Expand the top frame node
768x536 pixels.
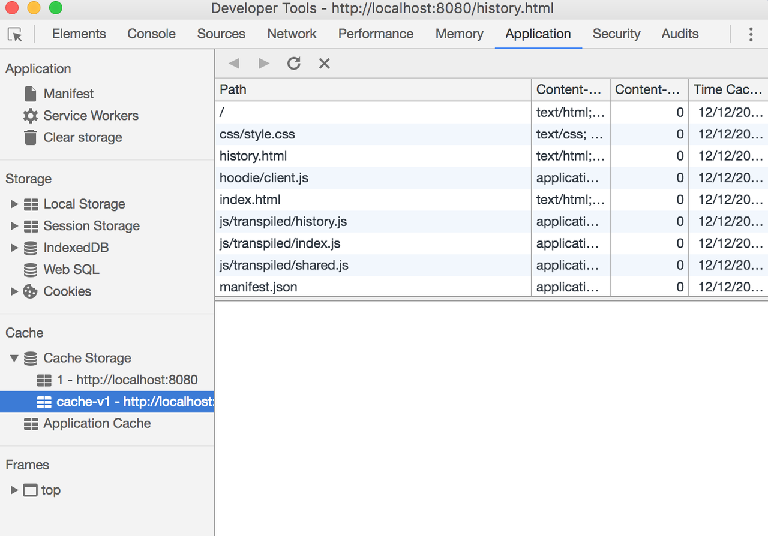click(14, 490)
